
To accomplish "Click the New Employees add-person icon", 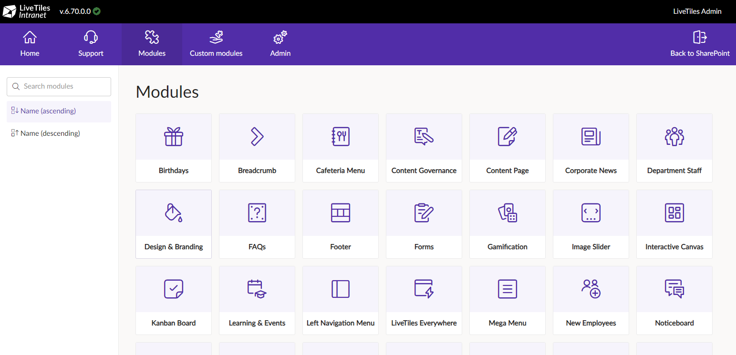I will (x=591, y=289).
